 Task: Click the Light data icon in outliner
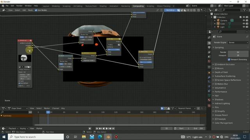coord(229,27)
